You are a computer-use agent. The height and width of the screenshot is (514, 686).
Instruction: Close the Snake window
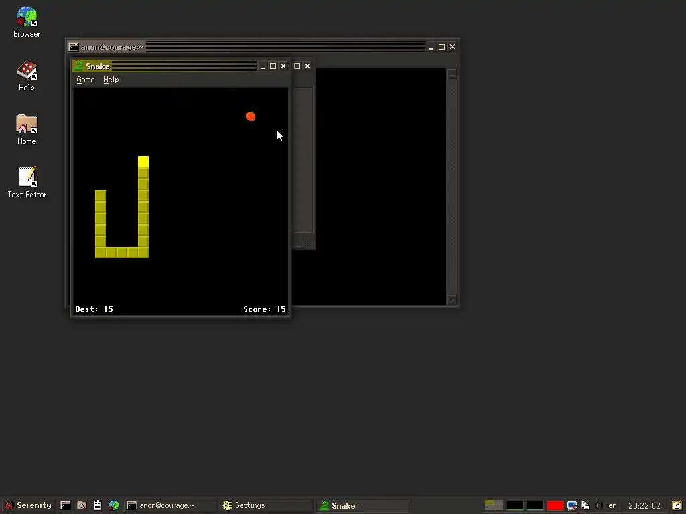click(x=283, y=66)
